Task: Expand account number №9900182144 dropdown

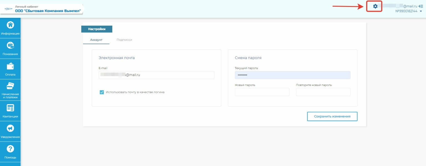Action: [421, 11]
